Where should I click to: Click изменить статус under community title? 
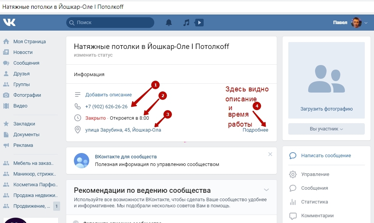(x=93, y=55)
